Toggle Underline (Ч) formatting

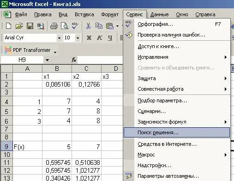point(110,37)
